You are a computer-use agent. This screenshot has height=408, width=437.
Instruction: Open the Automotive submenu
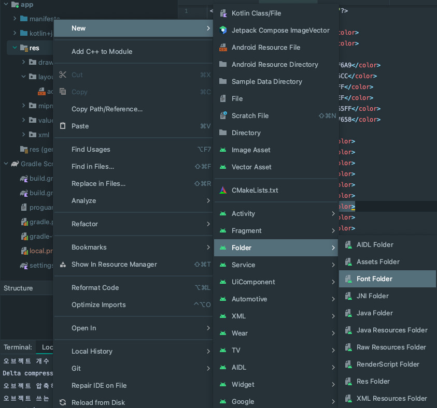coord(276,299)
